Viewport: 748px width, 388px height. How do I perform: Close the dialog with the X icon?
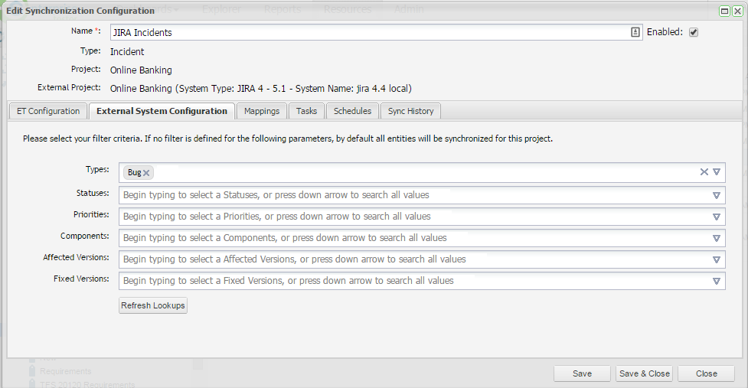(x=737, y=11)
